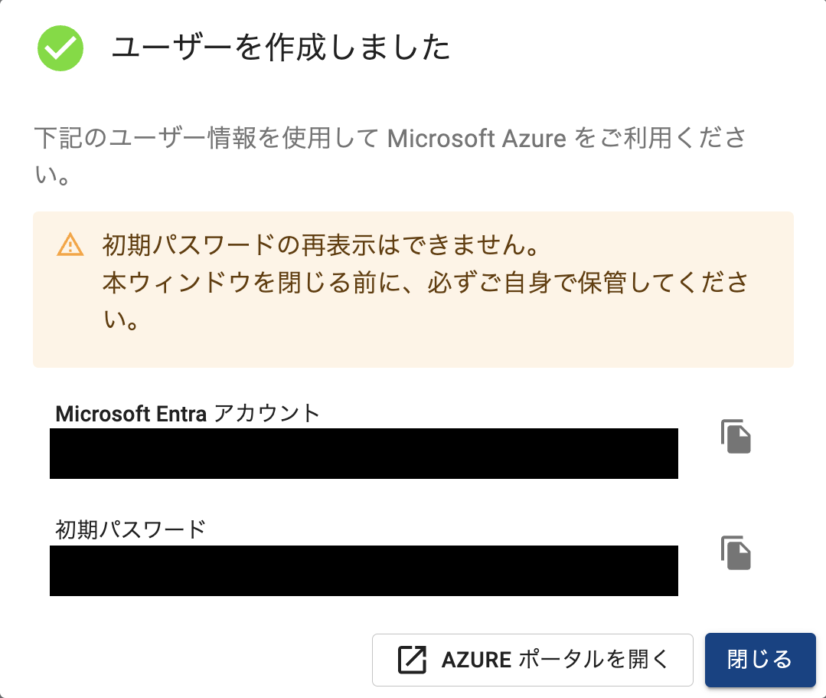
Task: Click the "AZURE" word on portal button
Action: pos(476,660)
